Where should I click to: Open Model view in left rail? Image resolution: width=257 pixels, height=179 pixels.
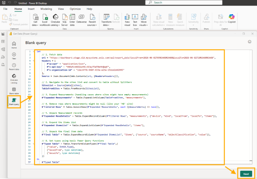coord(3,49)
